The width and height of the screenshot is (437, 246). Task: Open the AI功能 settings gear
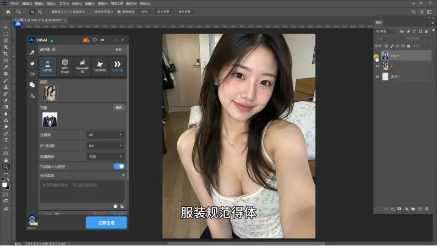tap(54, 50)
